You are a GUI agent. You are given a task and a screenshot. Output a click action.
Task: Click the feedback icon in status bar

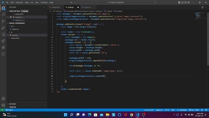point(202,110)
